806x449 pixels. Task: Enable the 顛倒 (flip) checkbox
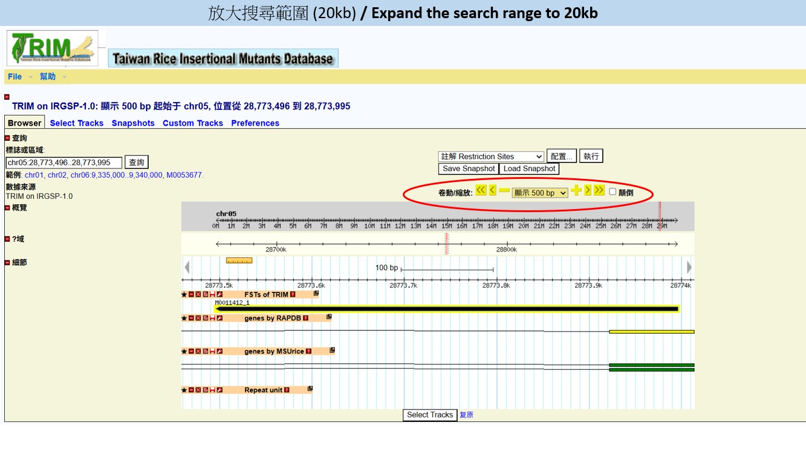click(613, 192)
